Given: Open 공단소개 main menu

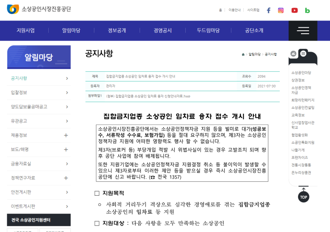Looking at the screenshot, I should [254, 31].
